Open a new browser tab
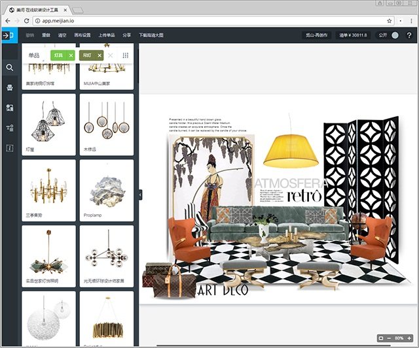Image resolution: width=419 pixels, height=348 pixels. (x=78, y=10)
